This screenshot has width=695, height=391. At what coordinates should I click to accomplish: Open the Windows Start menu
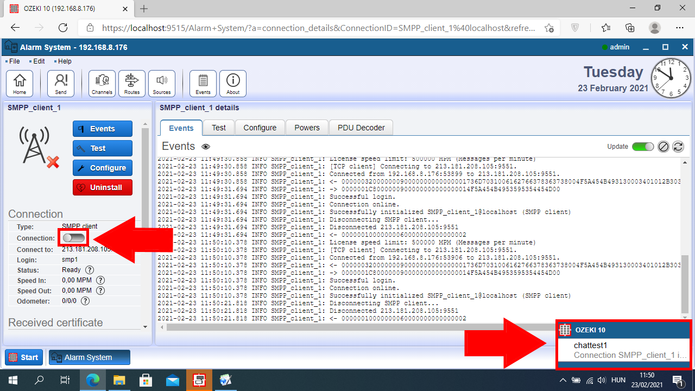click(13, 380)
